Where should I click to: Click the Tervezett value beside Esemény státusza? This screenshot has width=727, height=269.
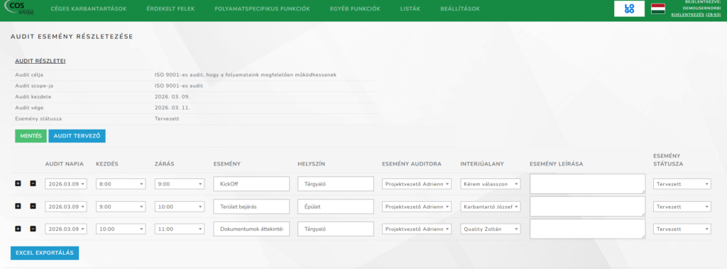point(167,119)
